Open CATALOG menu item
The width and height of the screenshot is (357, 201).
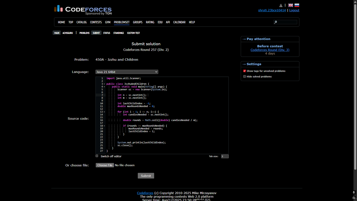point(82,22)
